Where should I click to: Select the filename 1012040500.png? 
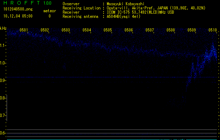[18, 9]
